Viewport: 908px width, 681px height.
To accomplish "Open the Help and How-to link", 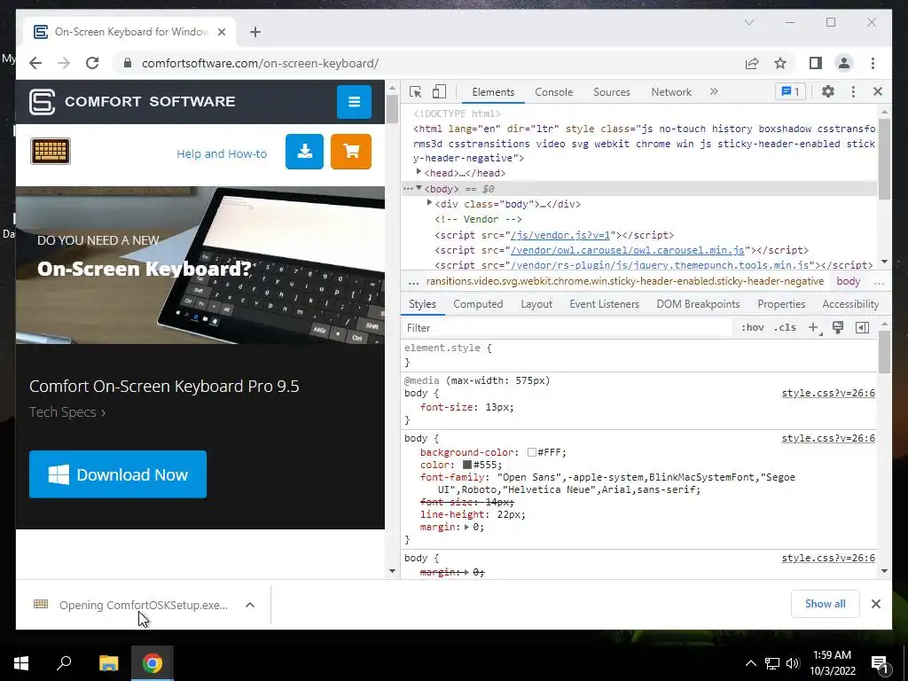I will [x=222, y=154].
